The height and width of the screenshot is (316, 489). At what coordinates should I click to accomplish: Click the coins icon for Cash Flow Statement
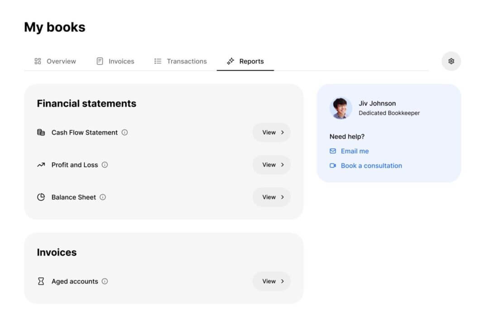41,133
